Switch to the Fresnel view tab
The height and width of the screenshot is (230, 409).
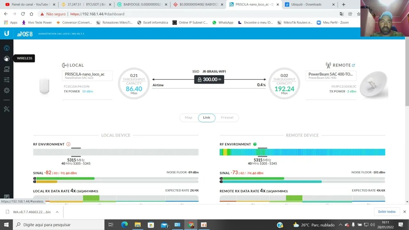tap(227, 118)
